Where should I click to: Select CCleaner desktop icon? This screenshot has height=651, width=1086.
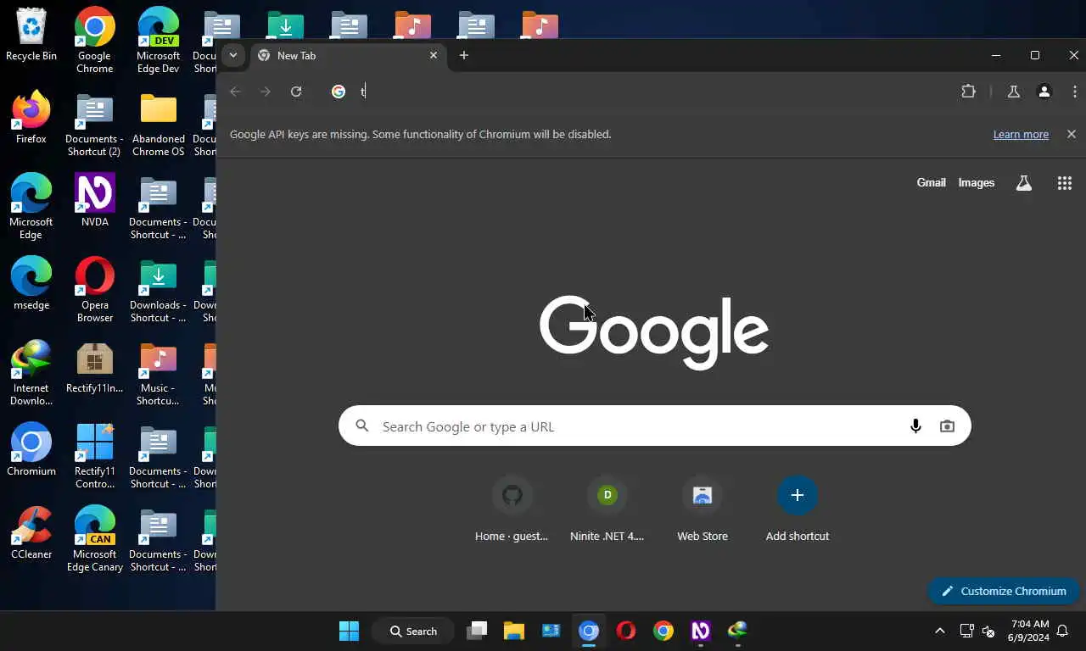(31, 532)
